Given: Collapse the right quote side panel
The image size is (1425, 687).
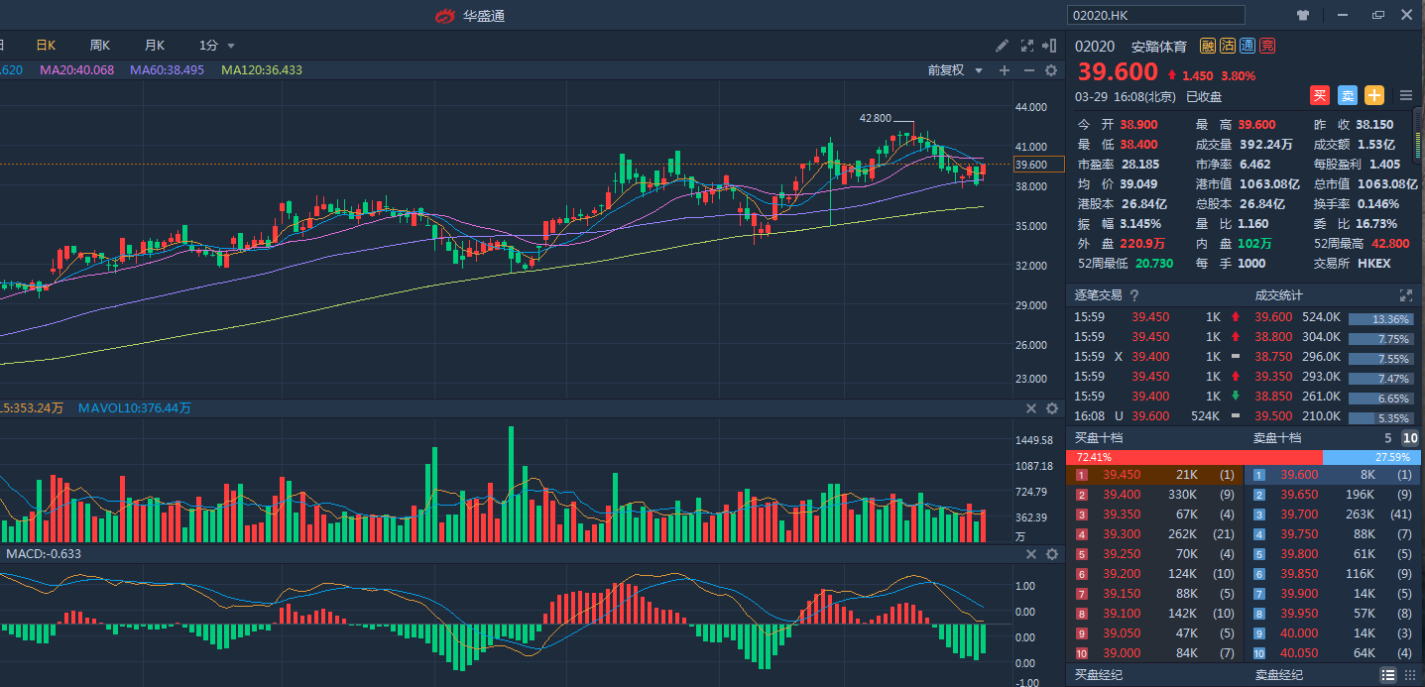Looking at the screenshot, I should (x=1051, y=46).
